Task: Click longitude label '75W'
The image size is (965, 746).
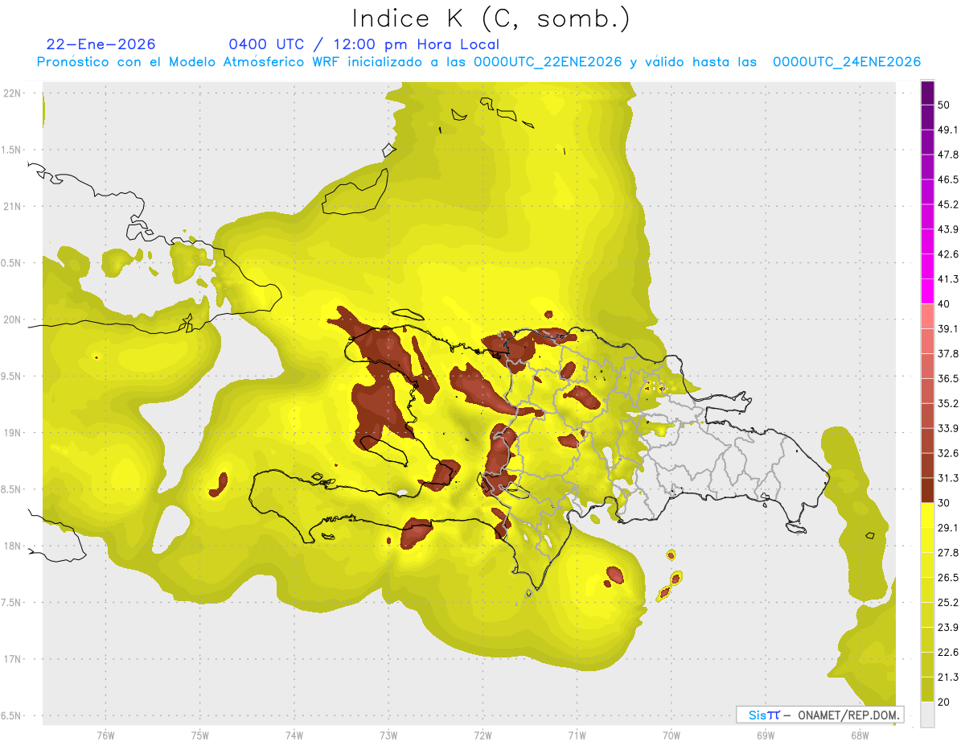Action: pyautogui.click(x=199, y=736)
